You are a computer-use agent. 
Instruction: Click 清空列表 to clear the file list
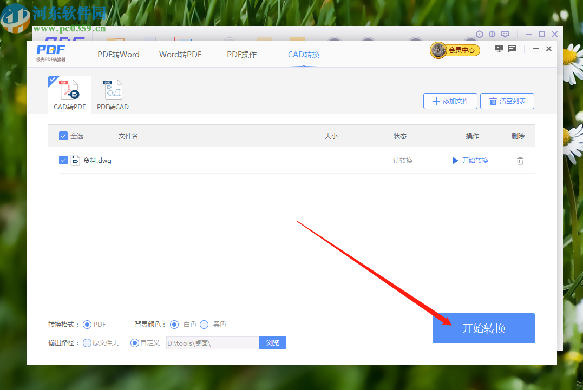pos(507,101)
